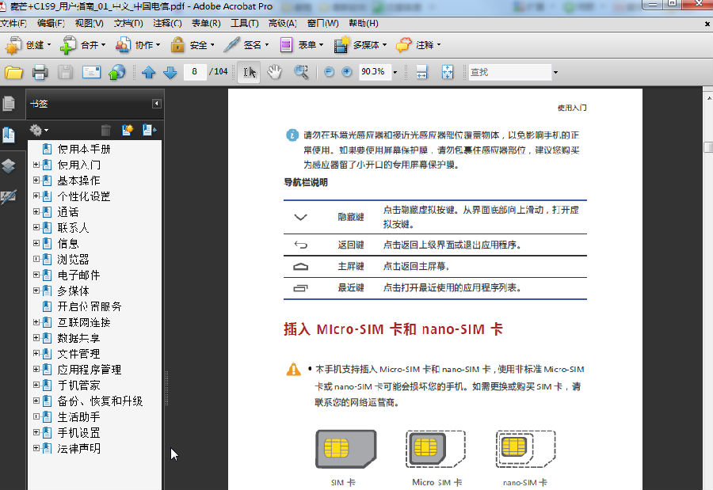Select the 手机管家 bookmark
This screenshot has width=713, height=490.
click(79, 385)
